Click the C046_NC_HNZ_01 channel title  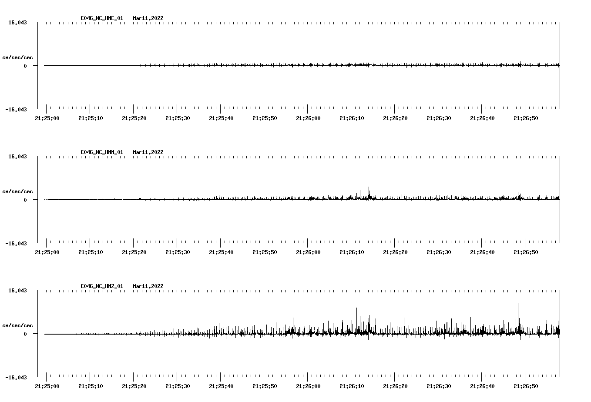pos(102,286)
